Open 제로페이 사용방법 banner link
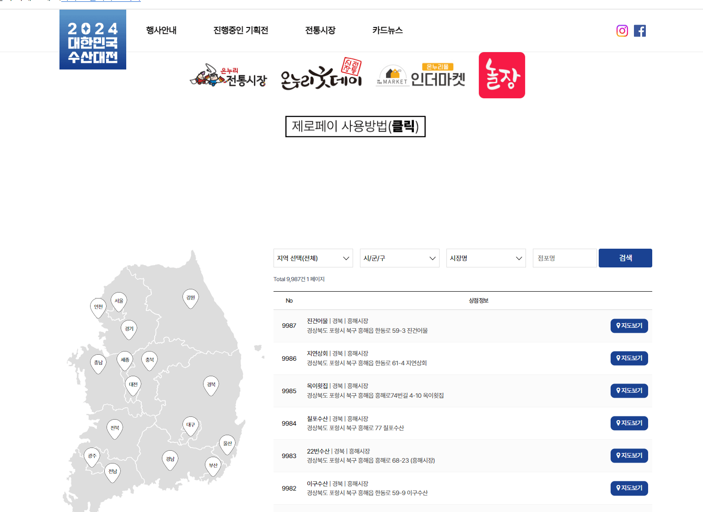Image resolution: width=703 pixels, height=512 pixels. [355, 127]
